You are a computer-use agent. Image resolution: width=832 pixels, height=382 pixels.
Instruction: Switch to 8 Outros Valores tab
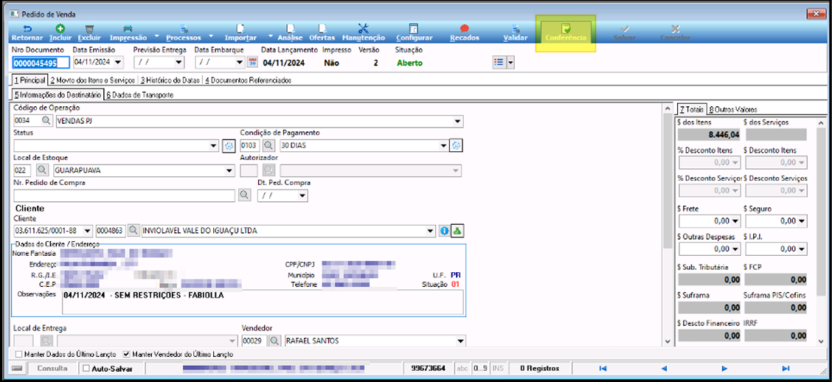[732, 109]
